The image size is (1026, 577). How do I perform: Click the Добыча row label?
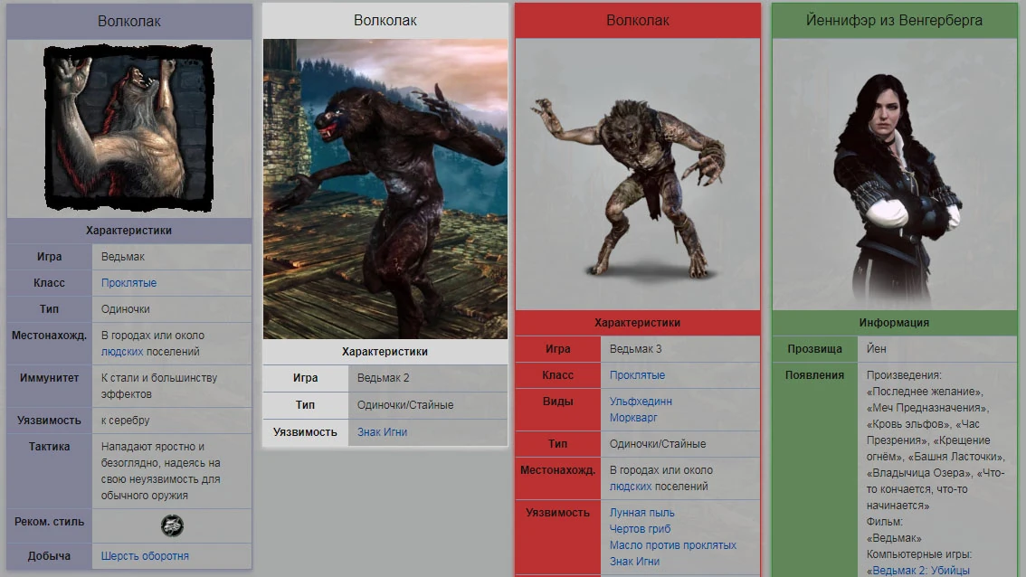coord(49,555)
